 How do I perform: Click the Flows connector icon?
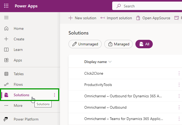6,84
